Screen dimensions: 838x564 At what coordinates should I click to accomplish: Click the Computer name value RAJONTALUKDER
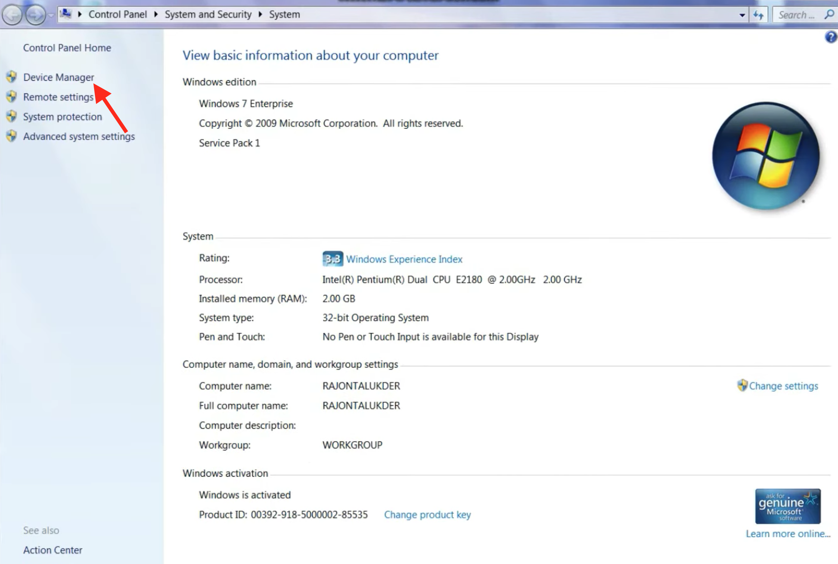point(361,386)
